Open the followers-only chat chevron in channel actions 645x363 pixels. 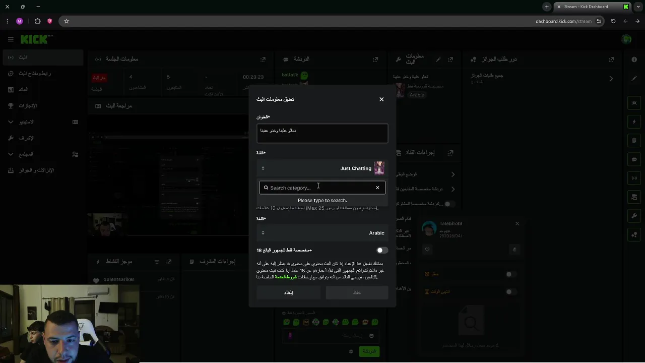(x=453, y=189)
